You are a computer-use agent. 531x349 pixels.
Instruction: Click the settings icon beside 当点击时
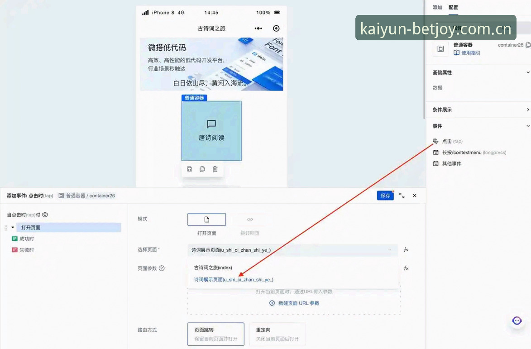tap(45, 215)
